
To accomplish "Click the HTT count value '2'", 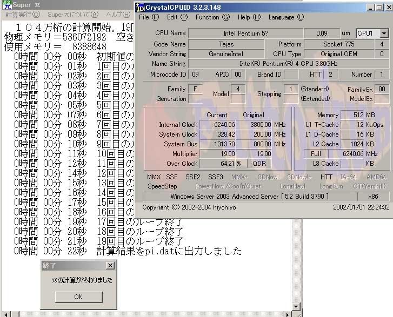I will click(x=331, y=75).
